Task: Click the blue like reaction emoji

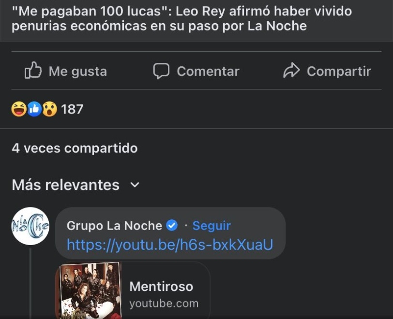Action: [34, 109]
